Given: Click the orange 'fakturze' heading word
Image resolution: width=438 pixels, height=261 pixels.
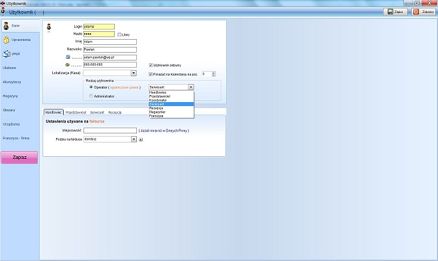Looking at the screenshot, I should point(97,121).
